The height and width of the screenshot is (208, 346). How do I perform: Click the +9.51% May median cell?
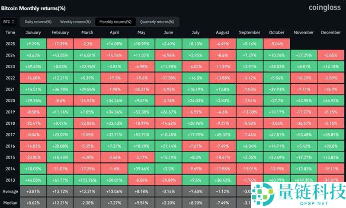coord(141,203)
